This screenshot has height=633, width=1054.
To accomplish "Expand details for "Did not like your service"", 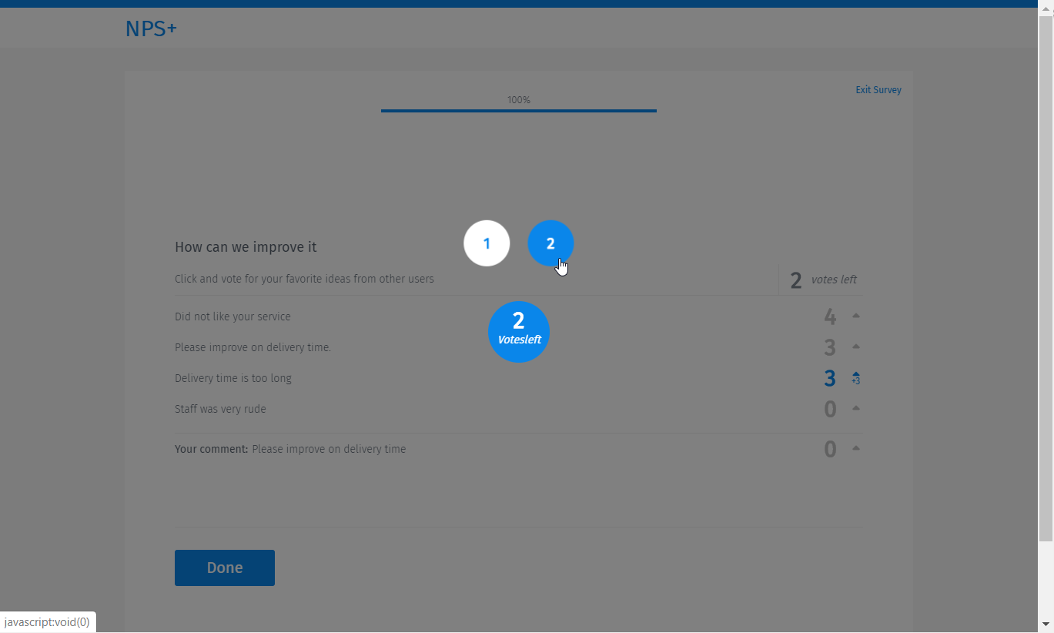I will tap(855, 315).
